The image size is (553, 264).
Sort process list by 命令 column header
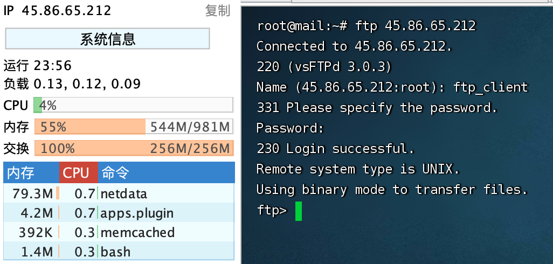click(166, 173)
